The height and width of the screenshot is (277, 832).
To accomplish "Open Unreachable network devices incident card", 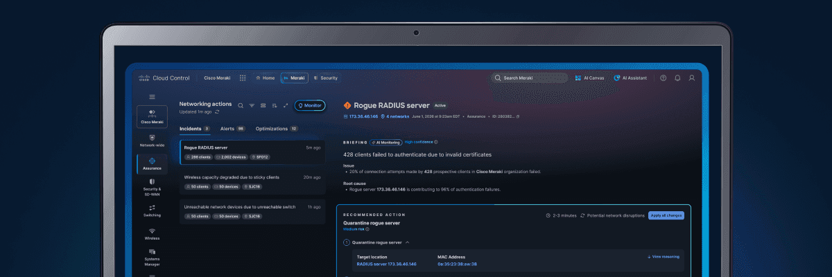I will pyautogui.click(x=252, y=211).
